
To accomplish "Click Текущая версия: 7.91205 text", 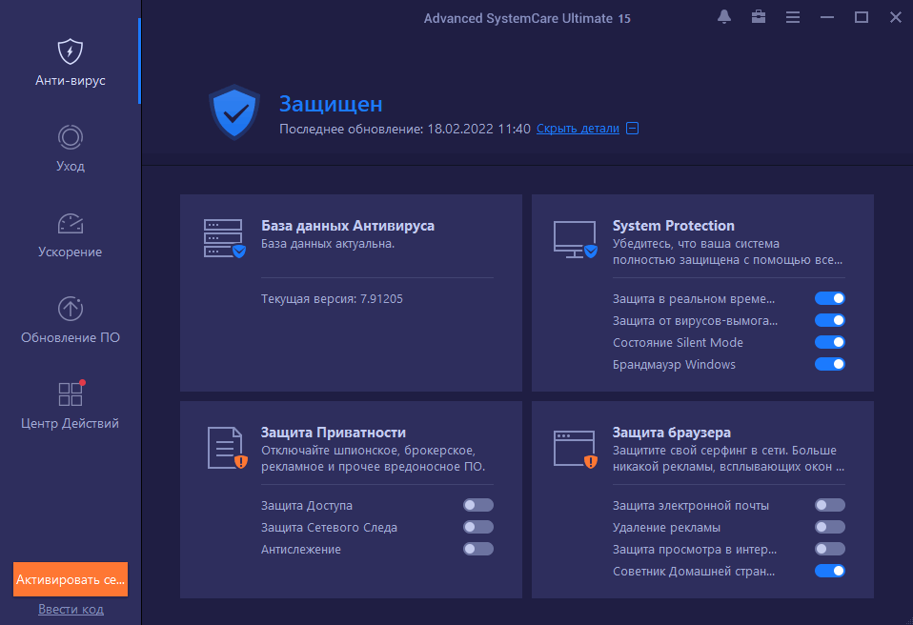I will 332,299.
